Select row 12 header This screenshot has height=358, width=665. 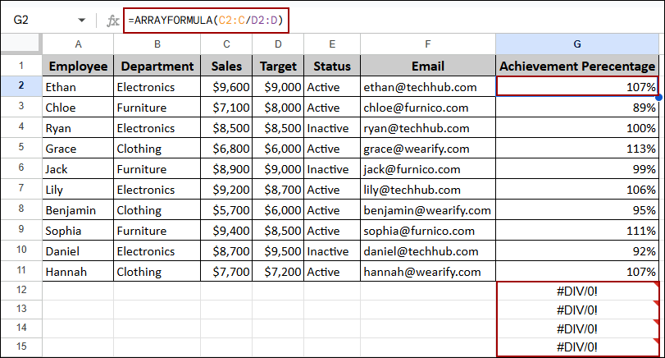[x=20, y=289]
